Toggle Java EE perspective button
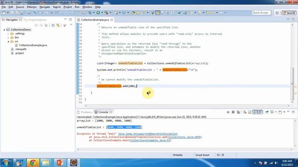The image size is (298, 167). coord(289,13)
